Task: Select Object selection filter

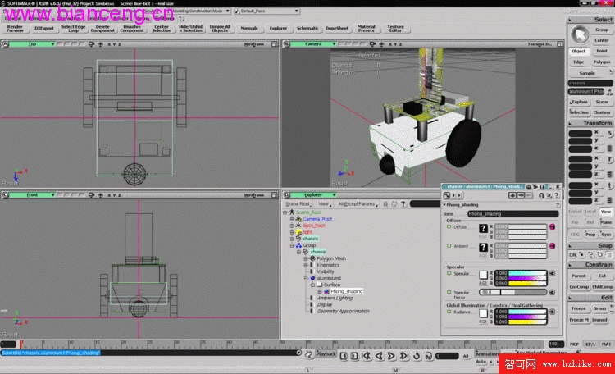Action: coord(579,51)
